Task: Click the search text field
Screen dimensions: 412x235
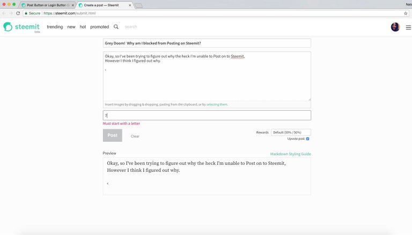Action: point(130,27)
